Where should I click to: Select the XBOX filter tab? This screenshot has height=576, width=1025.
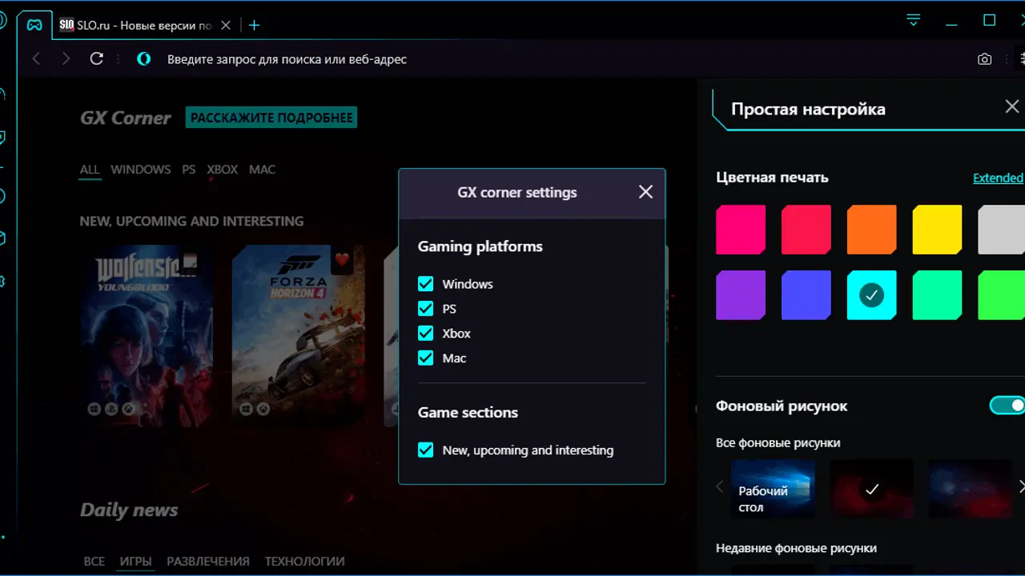[222, 170]
